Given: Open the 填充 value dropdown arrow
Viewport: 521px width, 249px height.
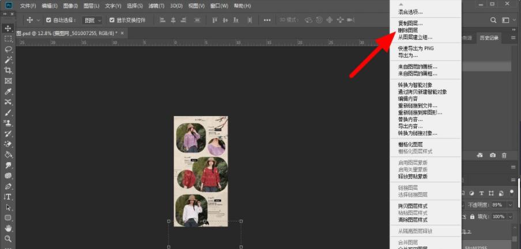Looking at the screenshot, I should (511, 216).
